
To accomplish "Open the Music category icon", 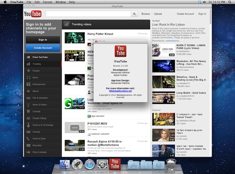I will click(28, 78).
